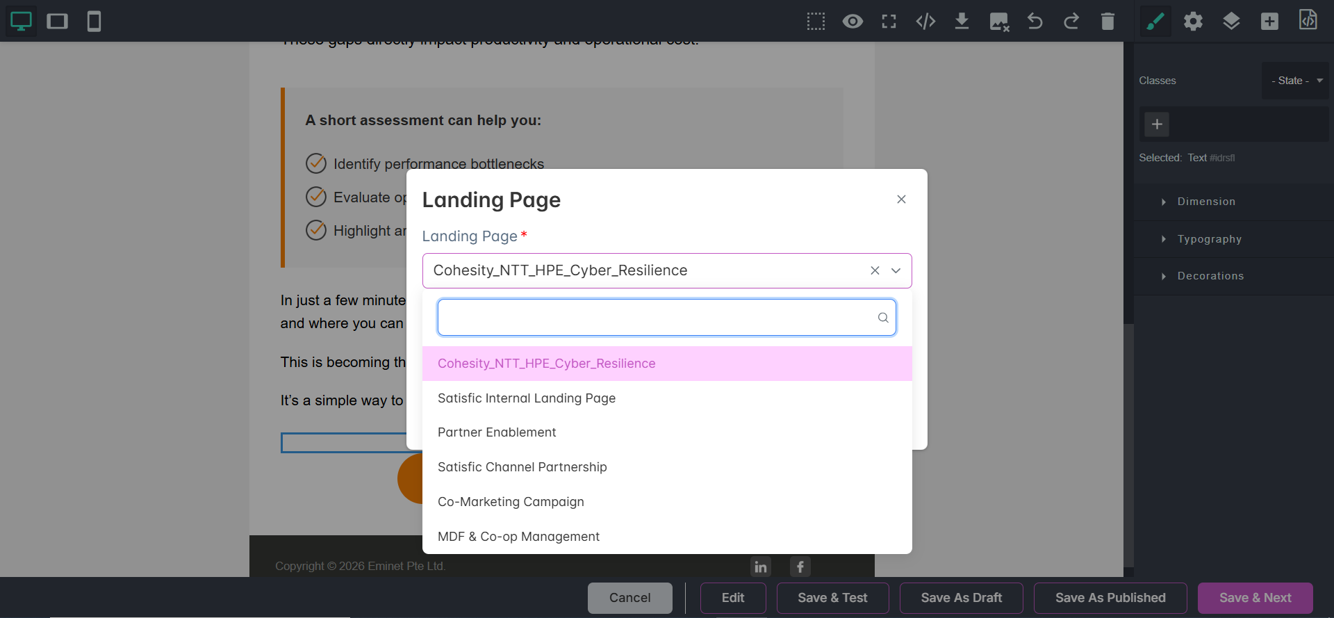
Task: Expand the Decorations section
Action: pyautogui.click(x=1234, y=276)
